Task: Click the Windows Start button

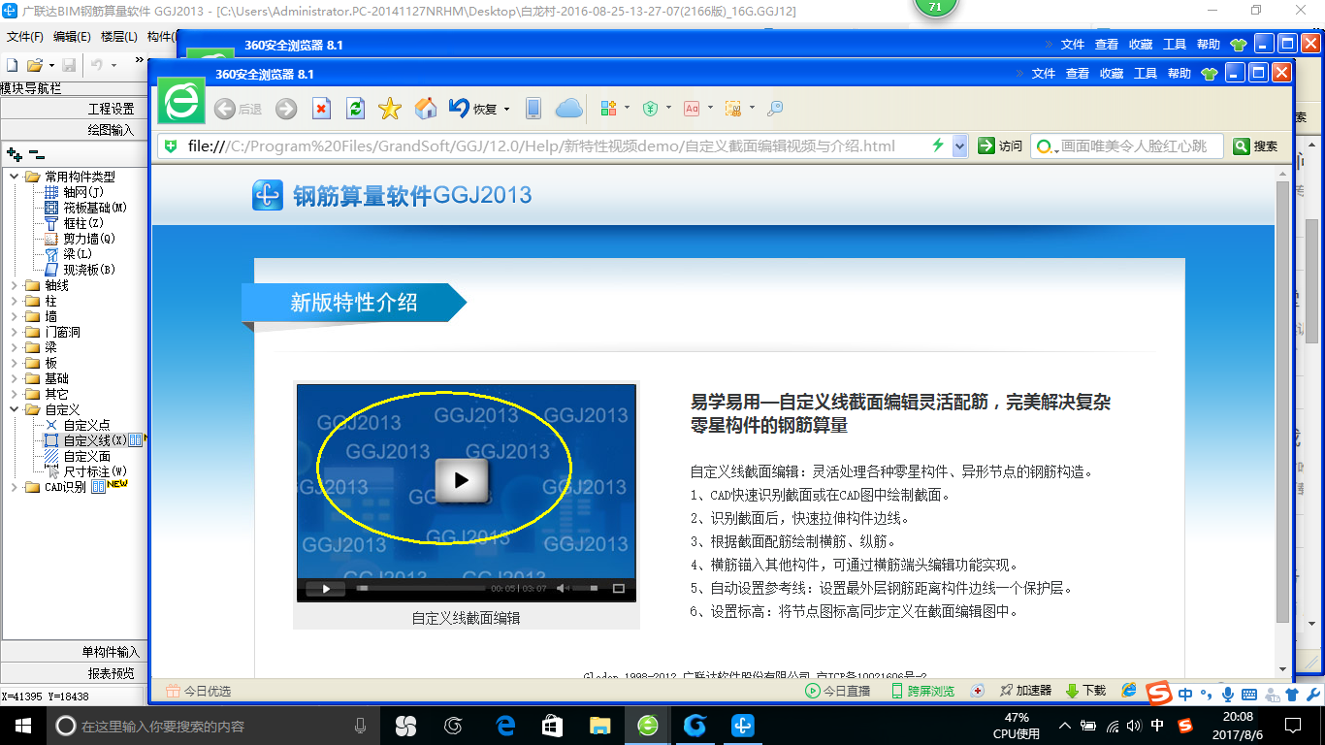Action: click(x=22, y=725)
